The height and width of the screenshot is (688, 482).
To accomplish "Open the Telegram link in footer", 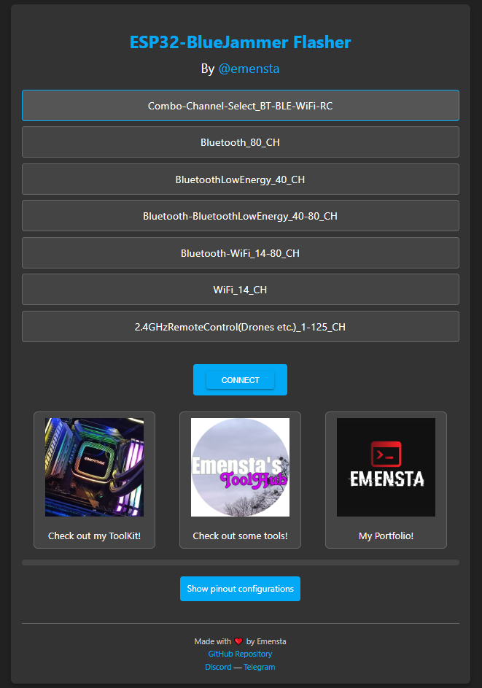I will 259,667.
